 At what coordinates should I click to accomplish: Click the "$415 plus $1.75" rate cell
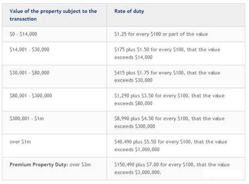[x=167, y=73]
